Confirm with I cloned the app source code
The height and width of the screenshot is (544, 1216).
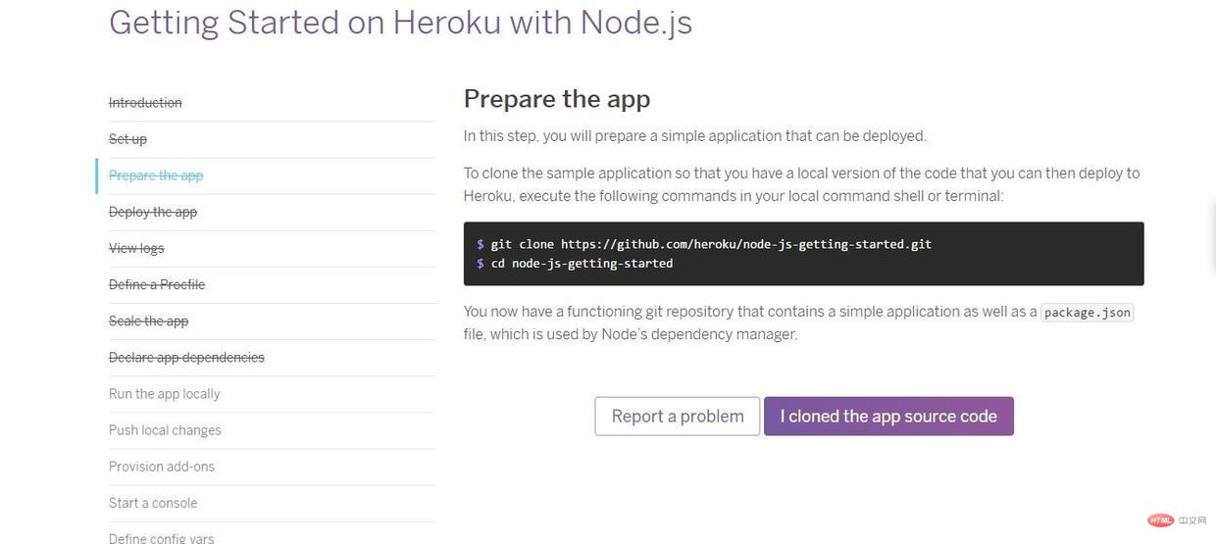tap(888, 416)
